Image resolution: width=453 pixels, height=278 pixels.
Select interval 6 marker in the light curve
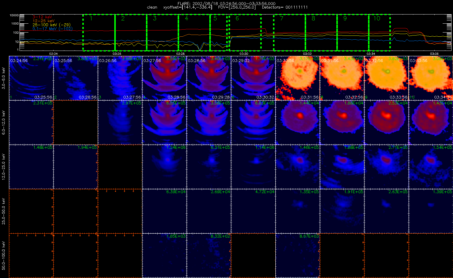pyautogui.click(x=237, y=18)
